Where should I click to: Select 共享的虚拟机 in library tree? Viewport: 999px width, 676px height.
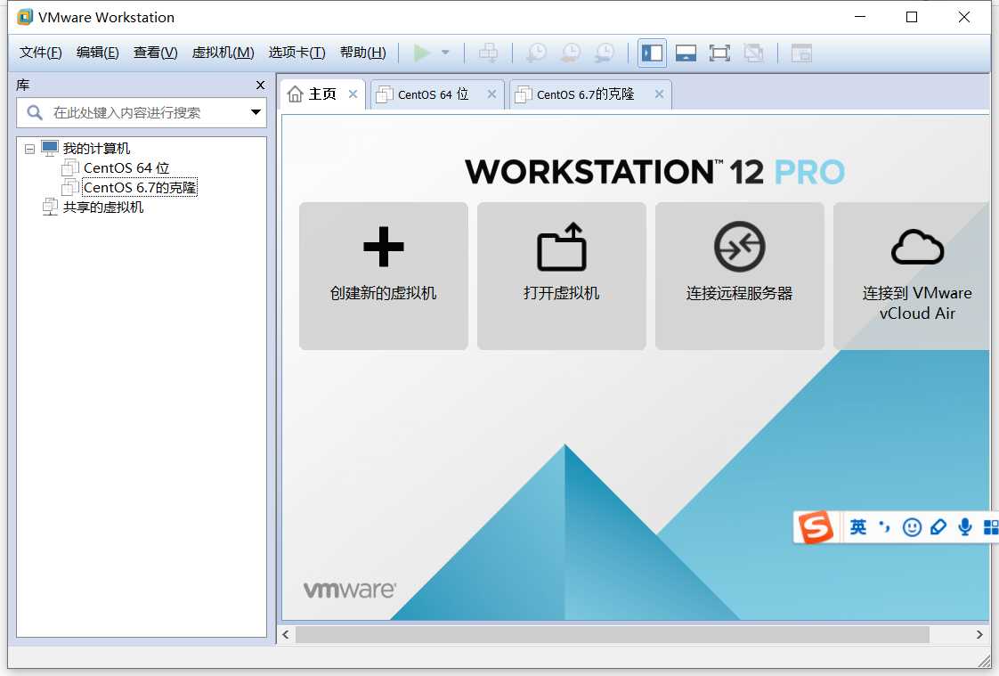click(x=103, y=207)
